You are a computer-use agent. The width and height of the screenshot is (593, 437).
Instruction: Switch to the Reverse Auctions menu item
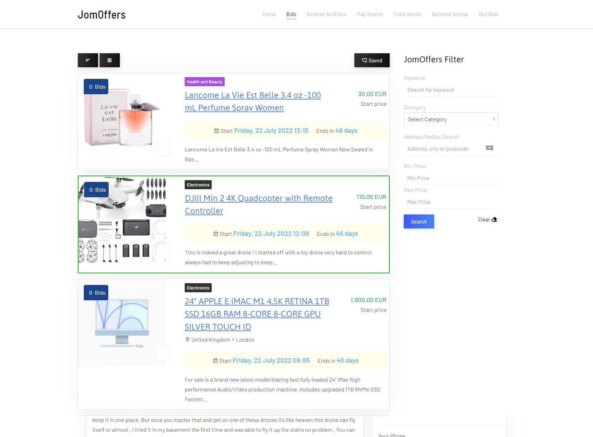point(326,14)
